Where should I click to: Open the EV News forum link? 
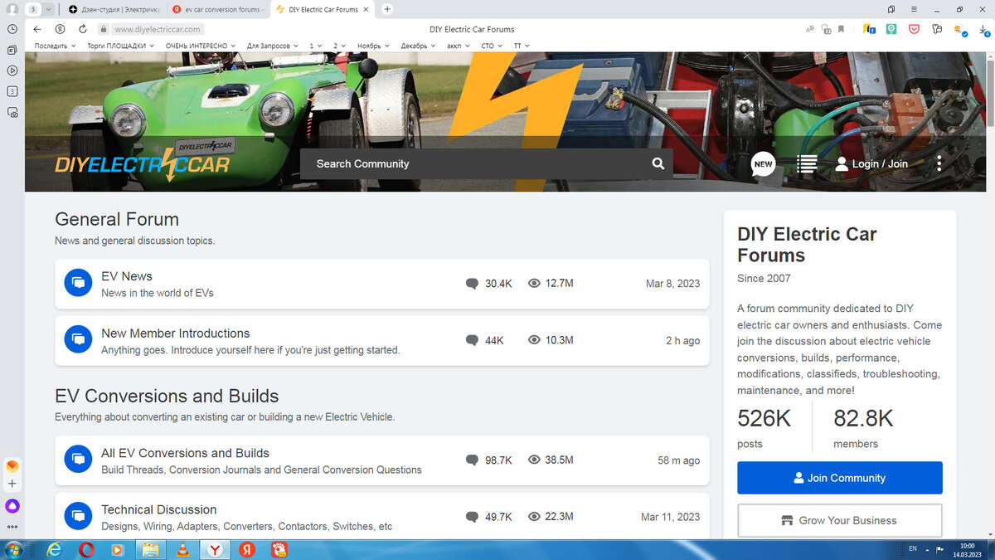point(127,276)
